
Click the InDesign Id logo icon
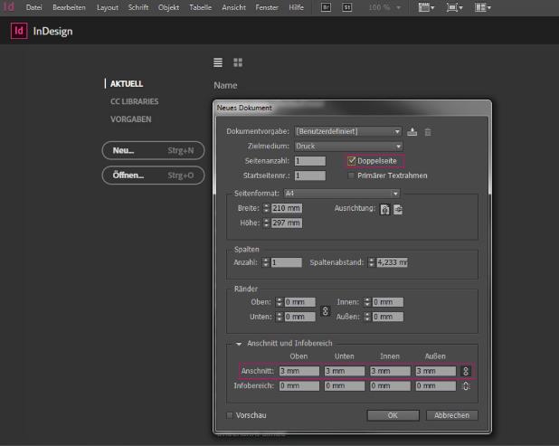19,31
